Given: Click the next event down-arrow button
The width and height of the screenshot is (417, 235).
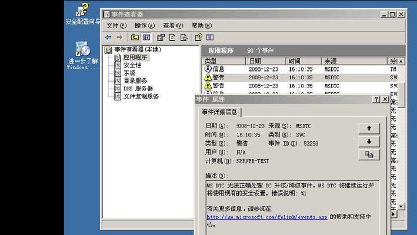Looking at the screenshot, I should pos(369,142).
